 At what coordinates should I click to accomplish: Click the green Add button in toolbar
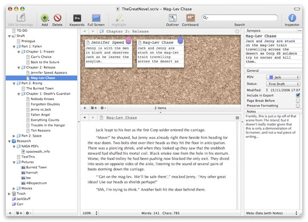tap(44, 18)
